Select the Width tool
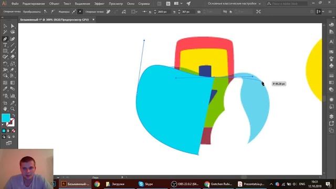The width and height of the screenshot is (336, 189). click(x=5, y=70)
